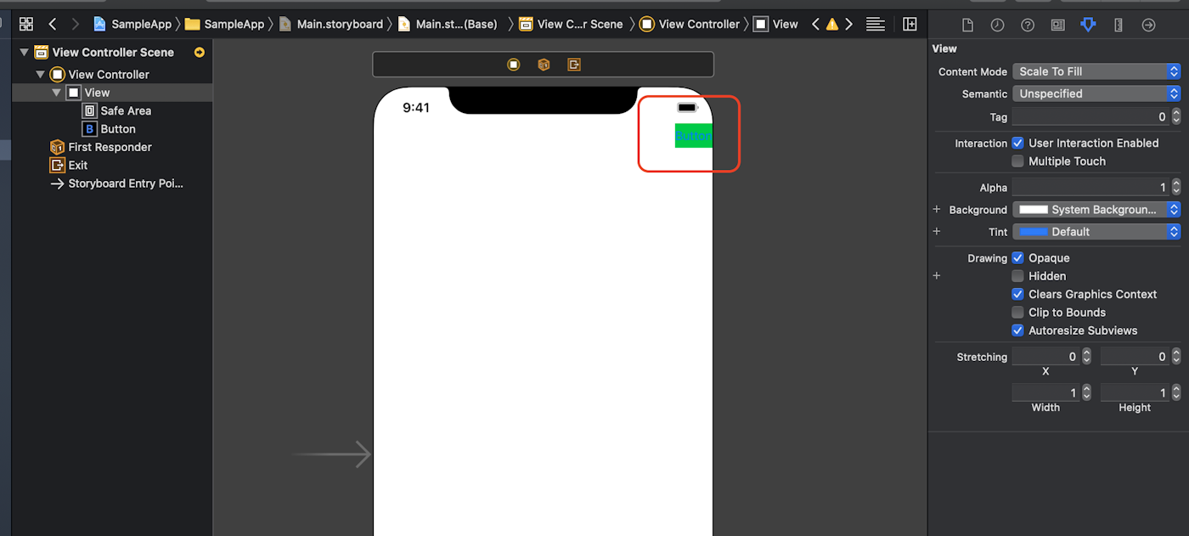Collapse the View row disclosure triangle
The image size is (1189, 536).
[57, 93]
